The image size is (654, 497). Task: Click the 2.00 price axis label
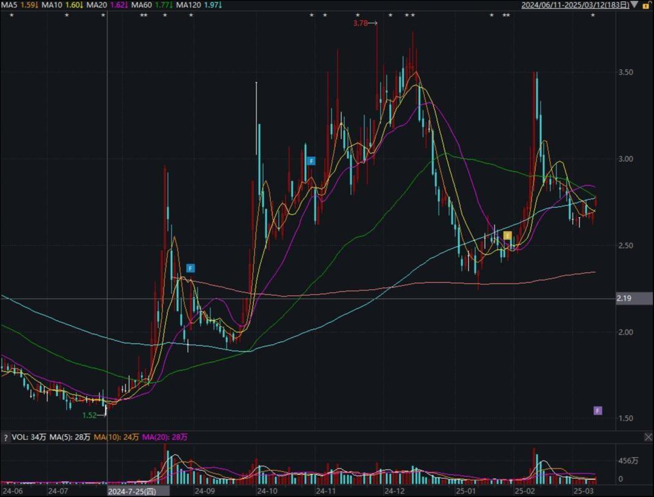click(x=626, y=332)
